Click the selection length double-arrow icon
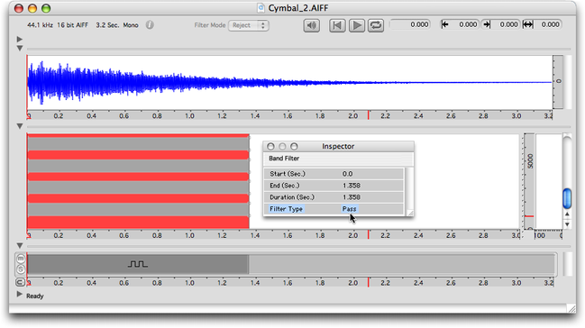This screenshot has width=585, height=328. [527, 24]
